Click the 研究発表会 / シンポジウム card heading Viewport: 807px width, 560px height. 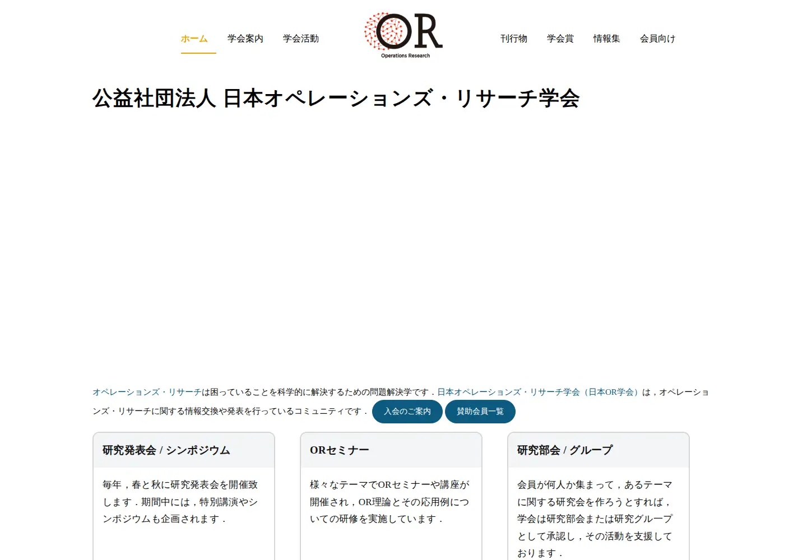click(x=166, y=450)
